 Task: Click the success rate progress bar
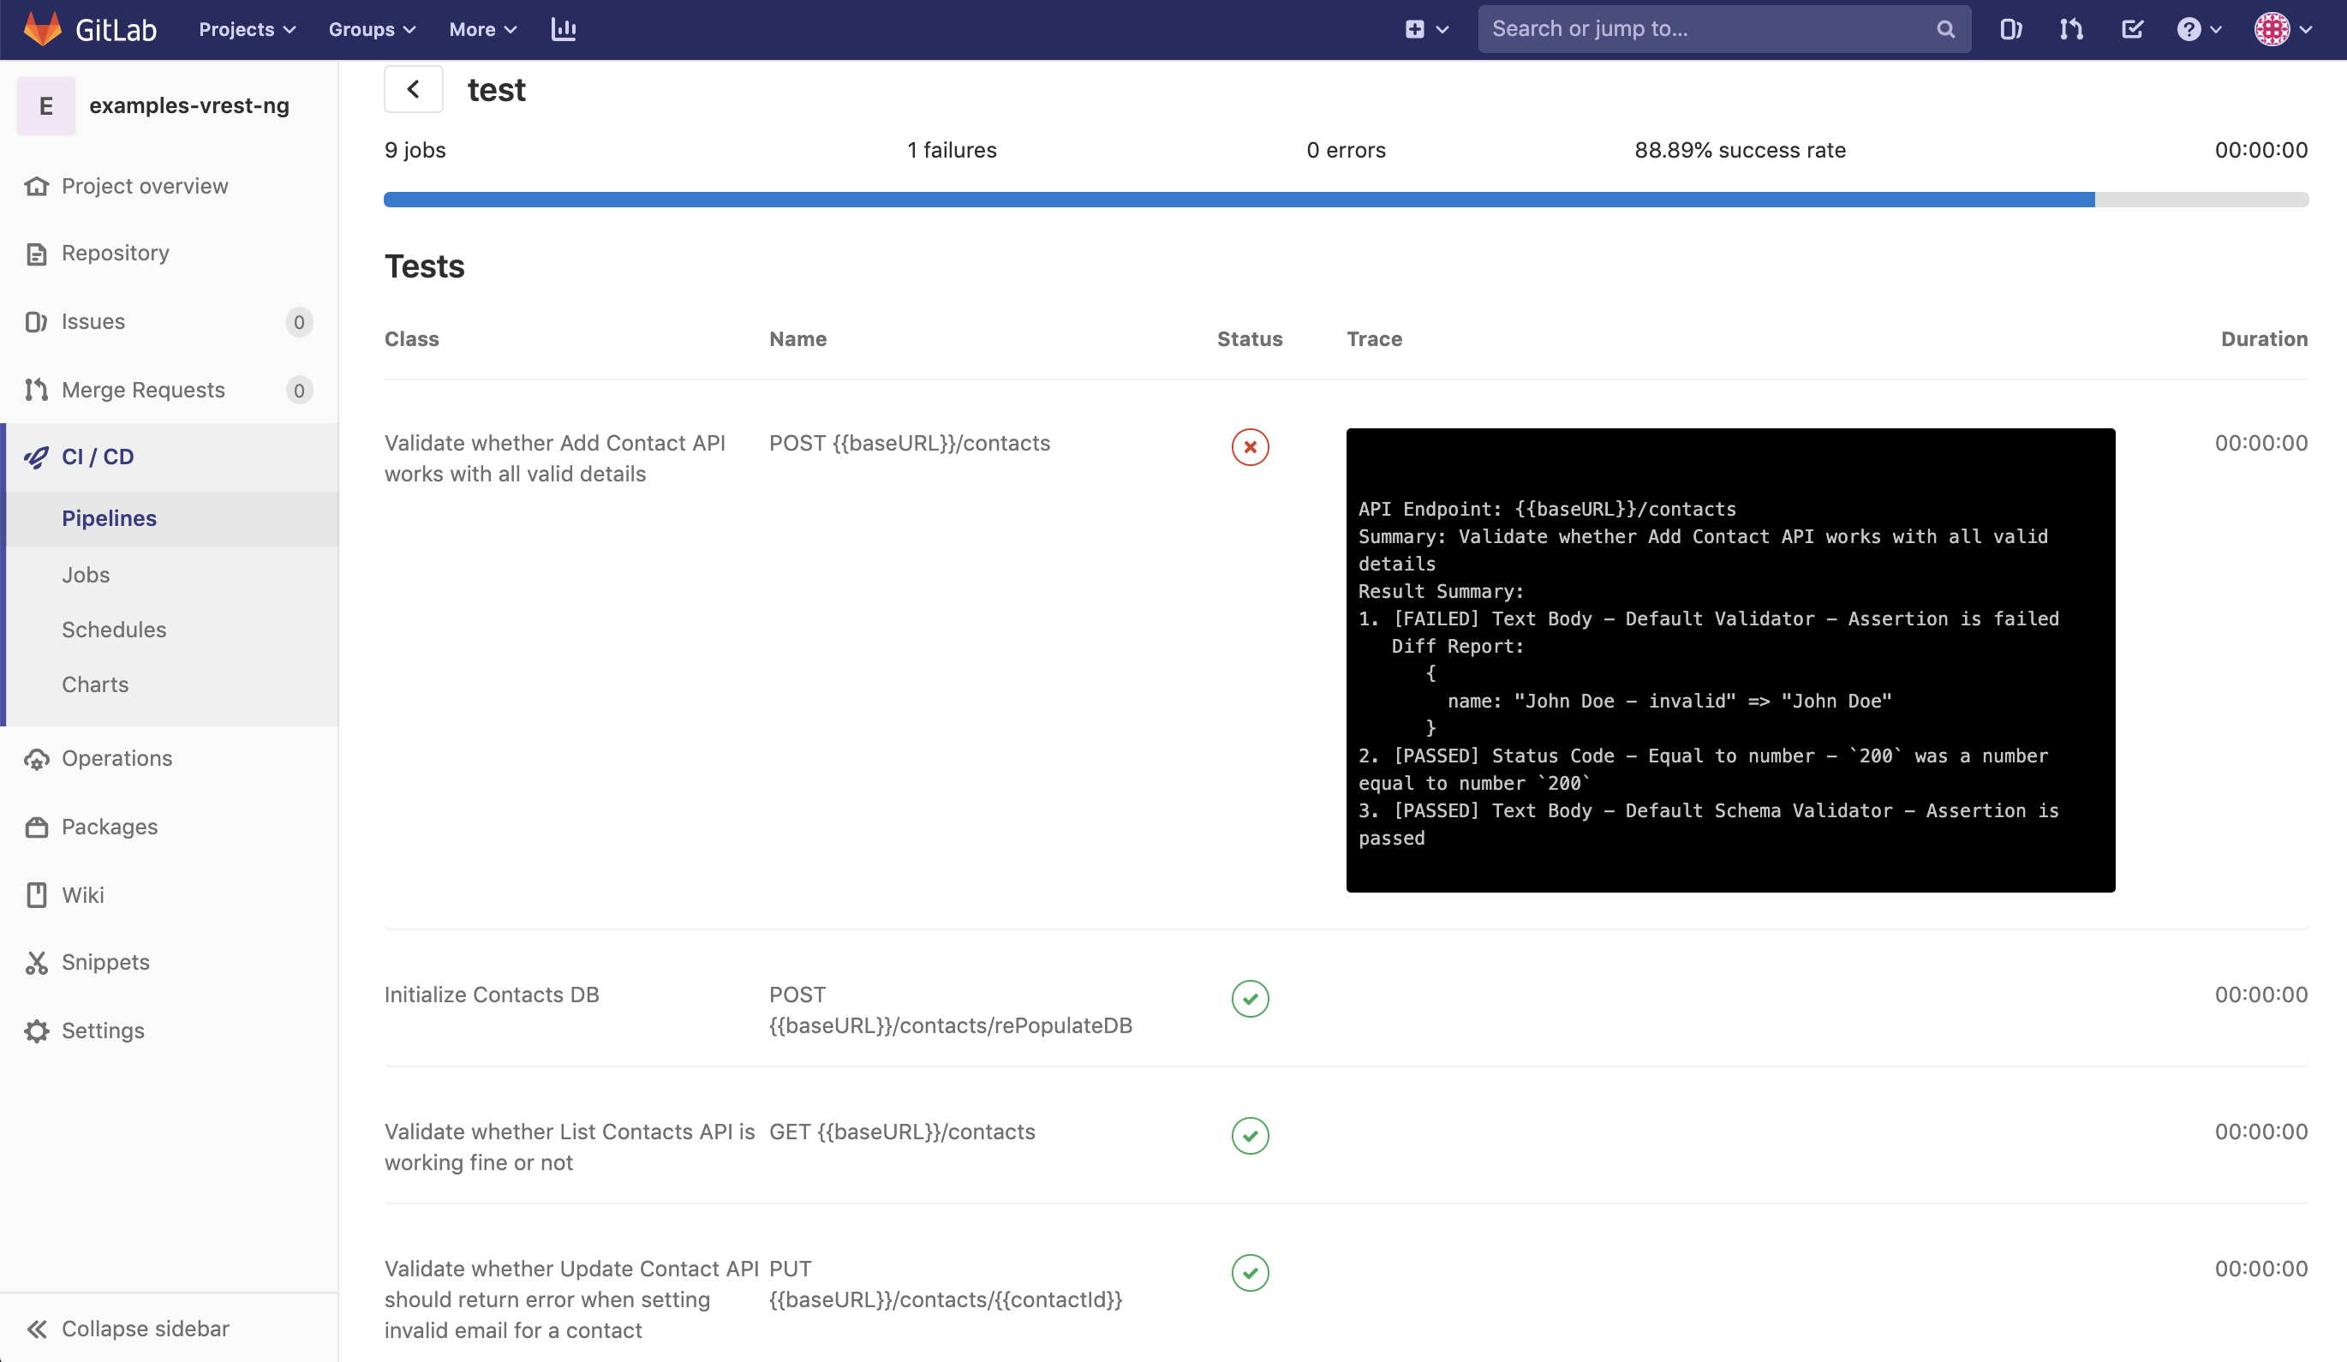coord(1346,200)
